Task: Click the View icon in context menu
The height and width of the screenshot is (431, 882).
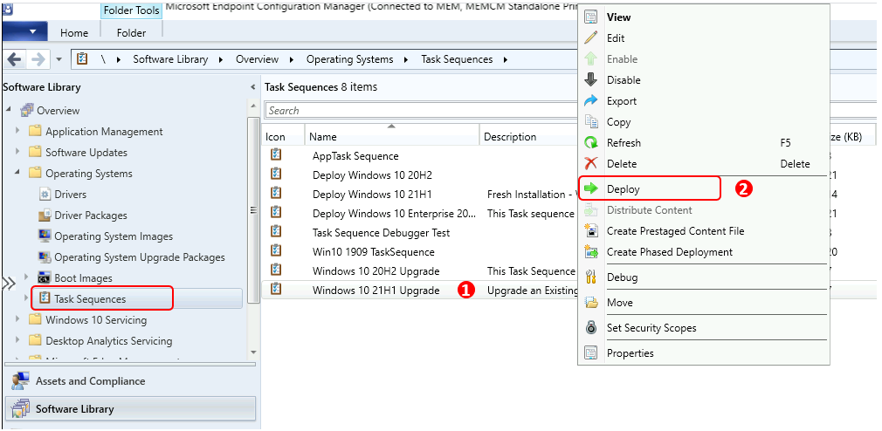Action: tap(590, 17)
